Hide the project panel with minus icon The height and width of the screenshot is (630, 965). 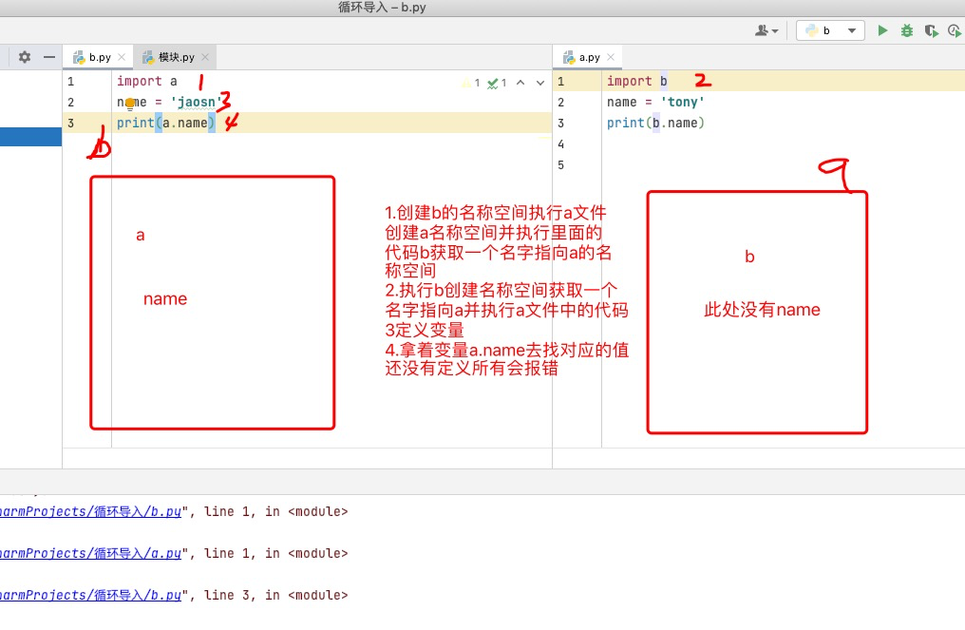[49, 57]
